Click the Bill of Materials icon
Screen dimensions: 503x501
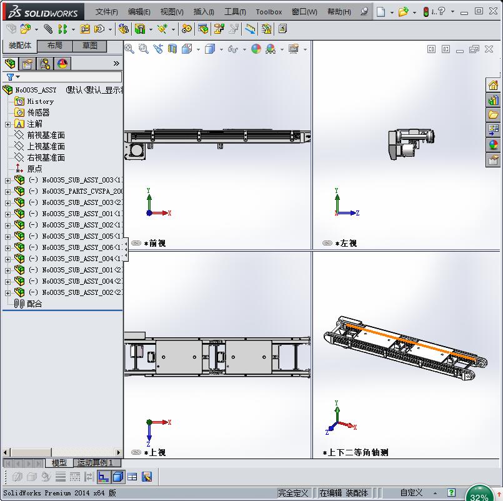click(x=202, y=29)
